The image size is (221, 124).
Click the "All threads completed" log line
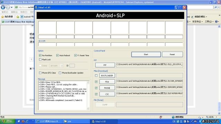60,100
